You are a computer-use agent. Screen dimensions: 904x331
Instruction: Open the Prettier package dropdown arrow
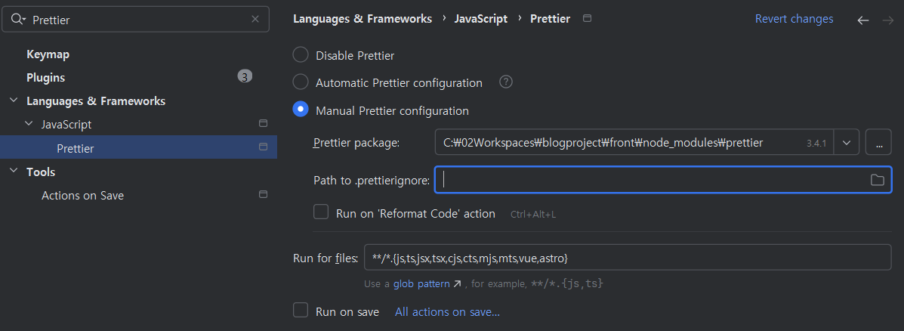point(847,142)
